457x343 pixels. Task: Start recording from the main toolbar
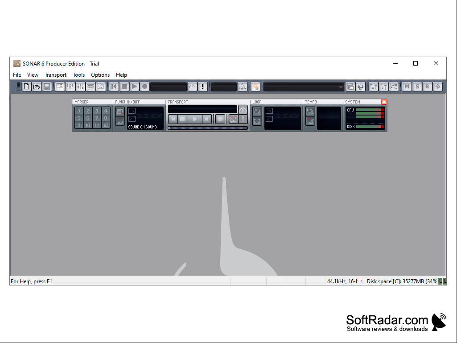(144, 87)
